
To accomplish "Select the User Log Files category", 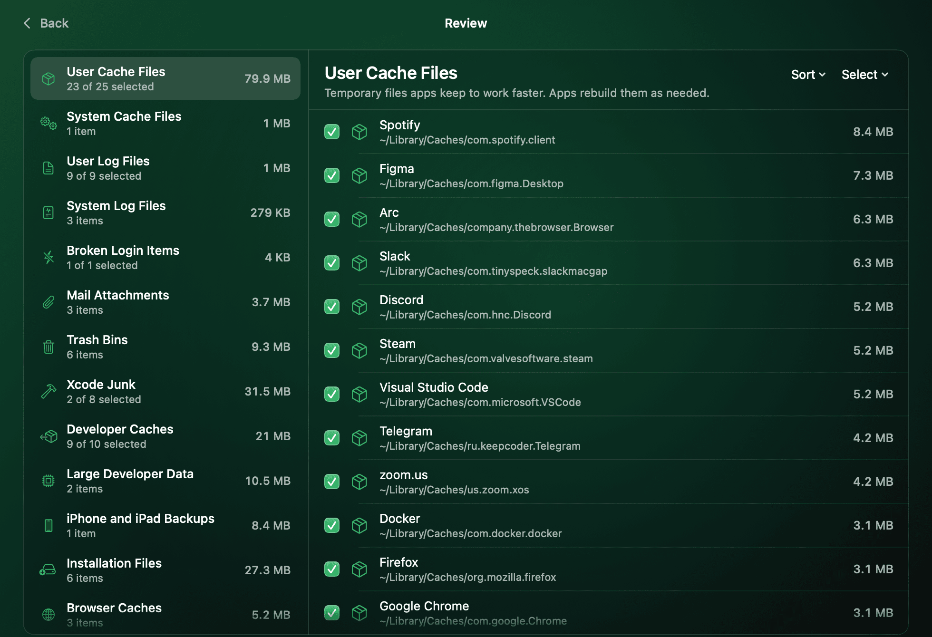I will tap(165, 168).
